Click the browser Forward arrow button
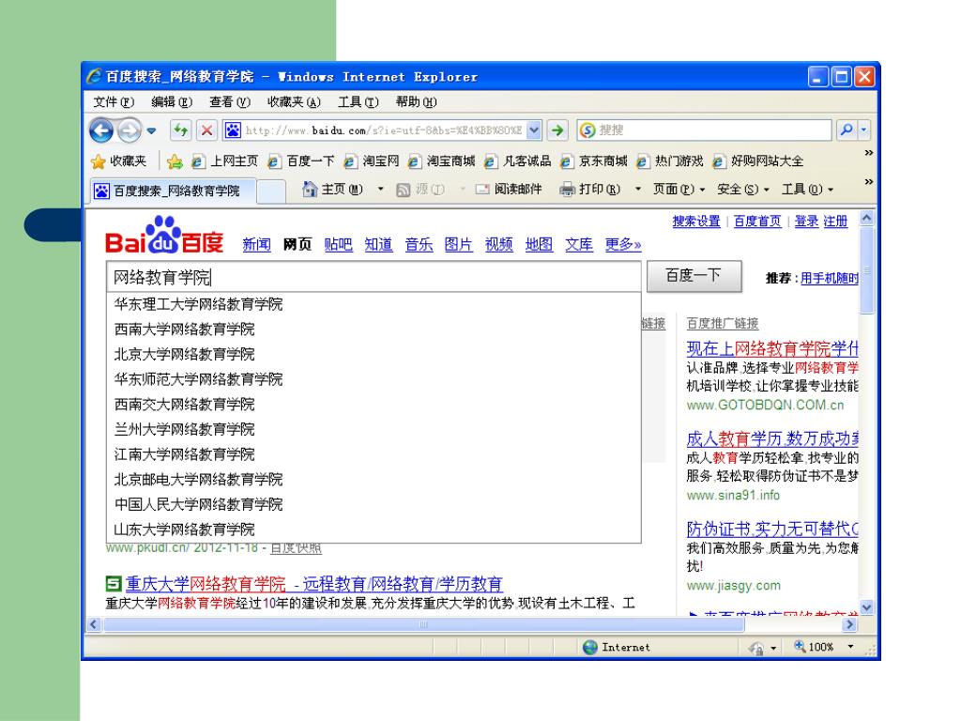961x721 pixels. pos(129,130)
